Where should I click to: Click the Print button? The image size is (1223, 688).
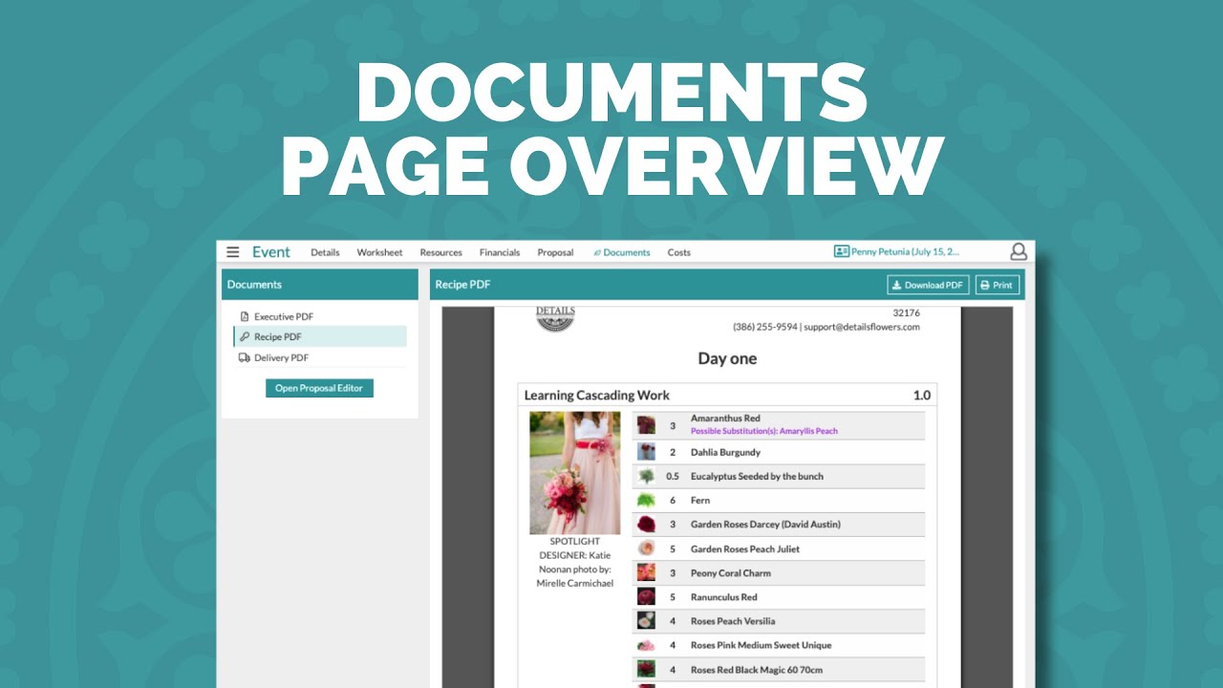click(998, 285)
